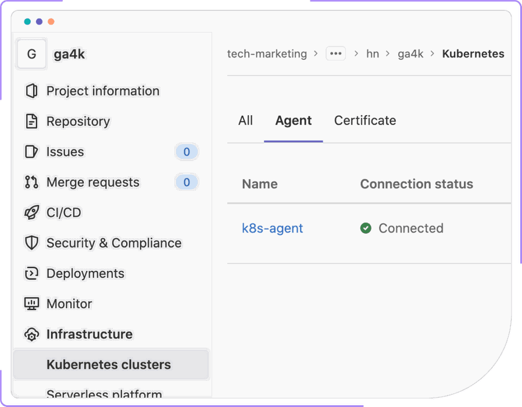This screenshot has height=407, width=522.
Task: Click the CI/CD rocket icon
Action: pos(31,212)
